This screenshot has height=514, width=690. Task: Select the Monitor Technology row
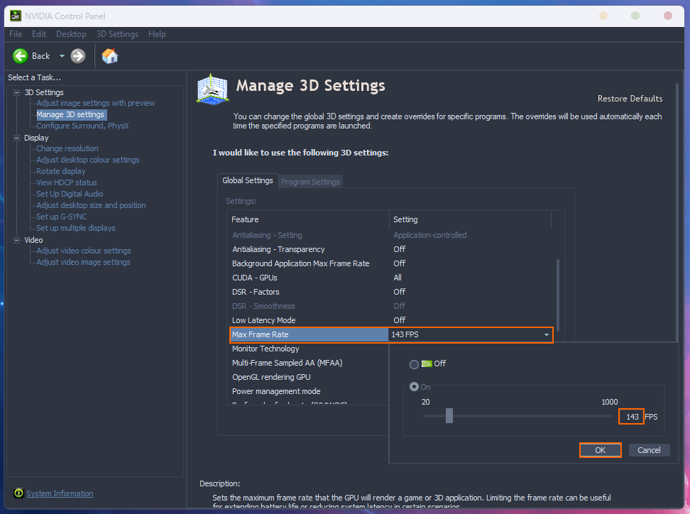[x=309, y=349]
